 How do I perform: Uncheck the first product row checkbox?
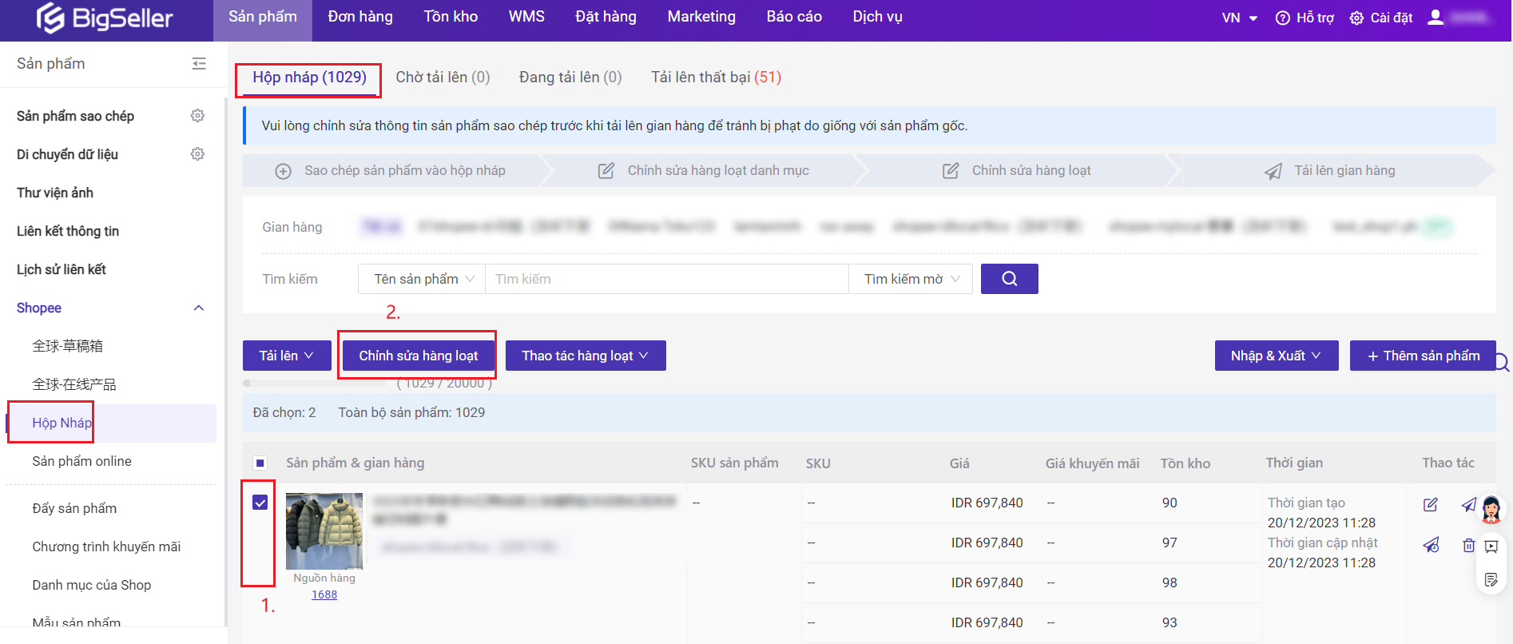(x=260, y=503)
